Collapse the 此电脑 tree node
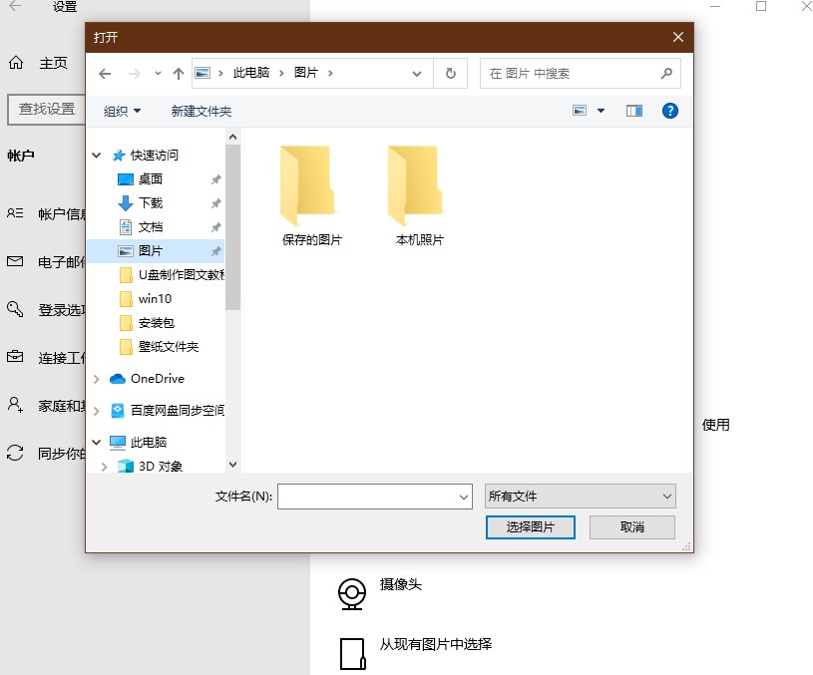 click(97, 443)
